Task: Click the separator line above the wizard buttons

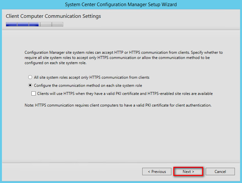Action: click(x=121, y=163)
